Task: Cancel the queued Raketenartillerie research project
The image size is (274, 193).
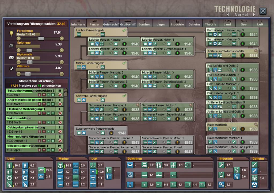Action: 60,122
